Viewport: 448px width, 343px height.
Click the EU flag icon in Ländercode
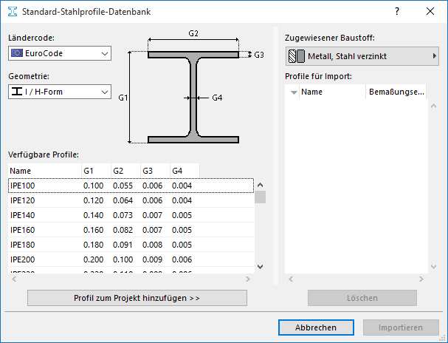17,53
